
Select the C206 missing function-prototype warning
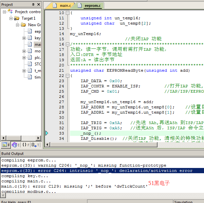tap(83, 165)
